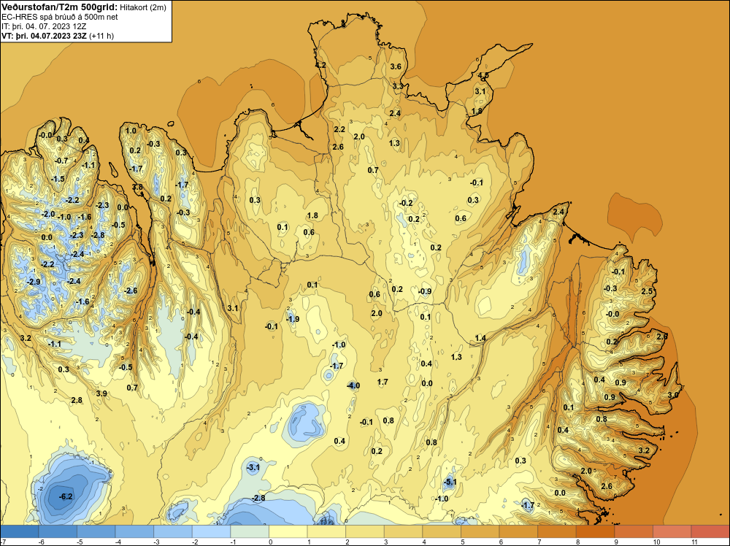Click the '3.3' temperature value on the map
Viewport: 730px width, 546px height.
point(398,86)
